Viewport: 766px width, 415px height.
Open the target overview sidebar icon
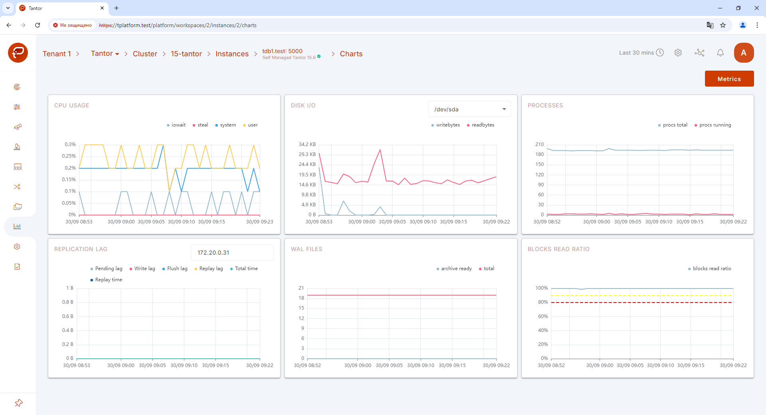(17, 87)
